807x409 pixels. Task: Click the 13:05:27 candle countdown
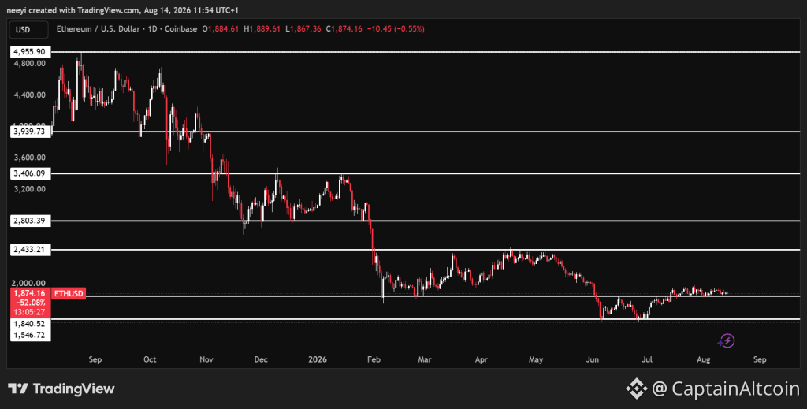pos(31,312)
